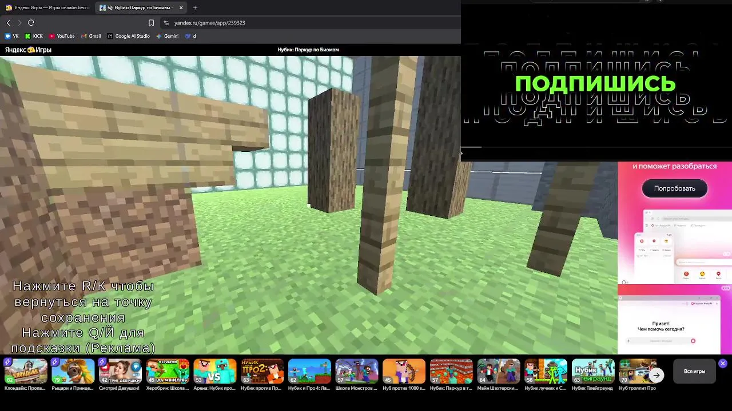Open the Google AI Studio bookmark
The height and width of the screenshot is (411, 732).
tap(129, 36)
